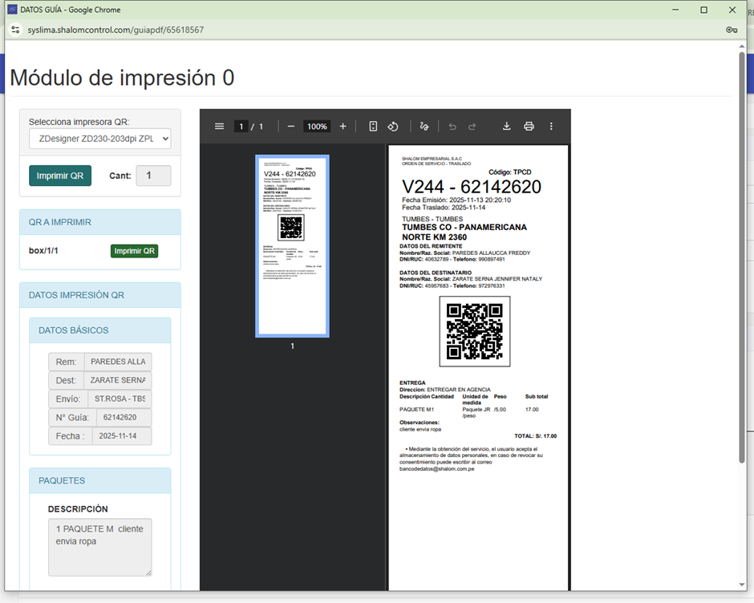Click the PDF page number field
Screen dimensions: 754x603
point(241,127)
